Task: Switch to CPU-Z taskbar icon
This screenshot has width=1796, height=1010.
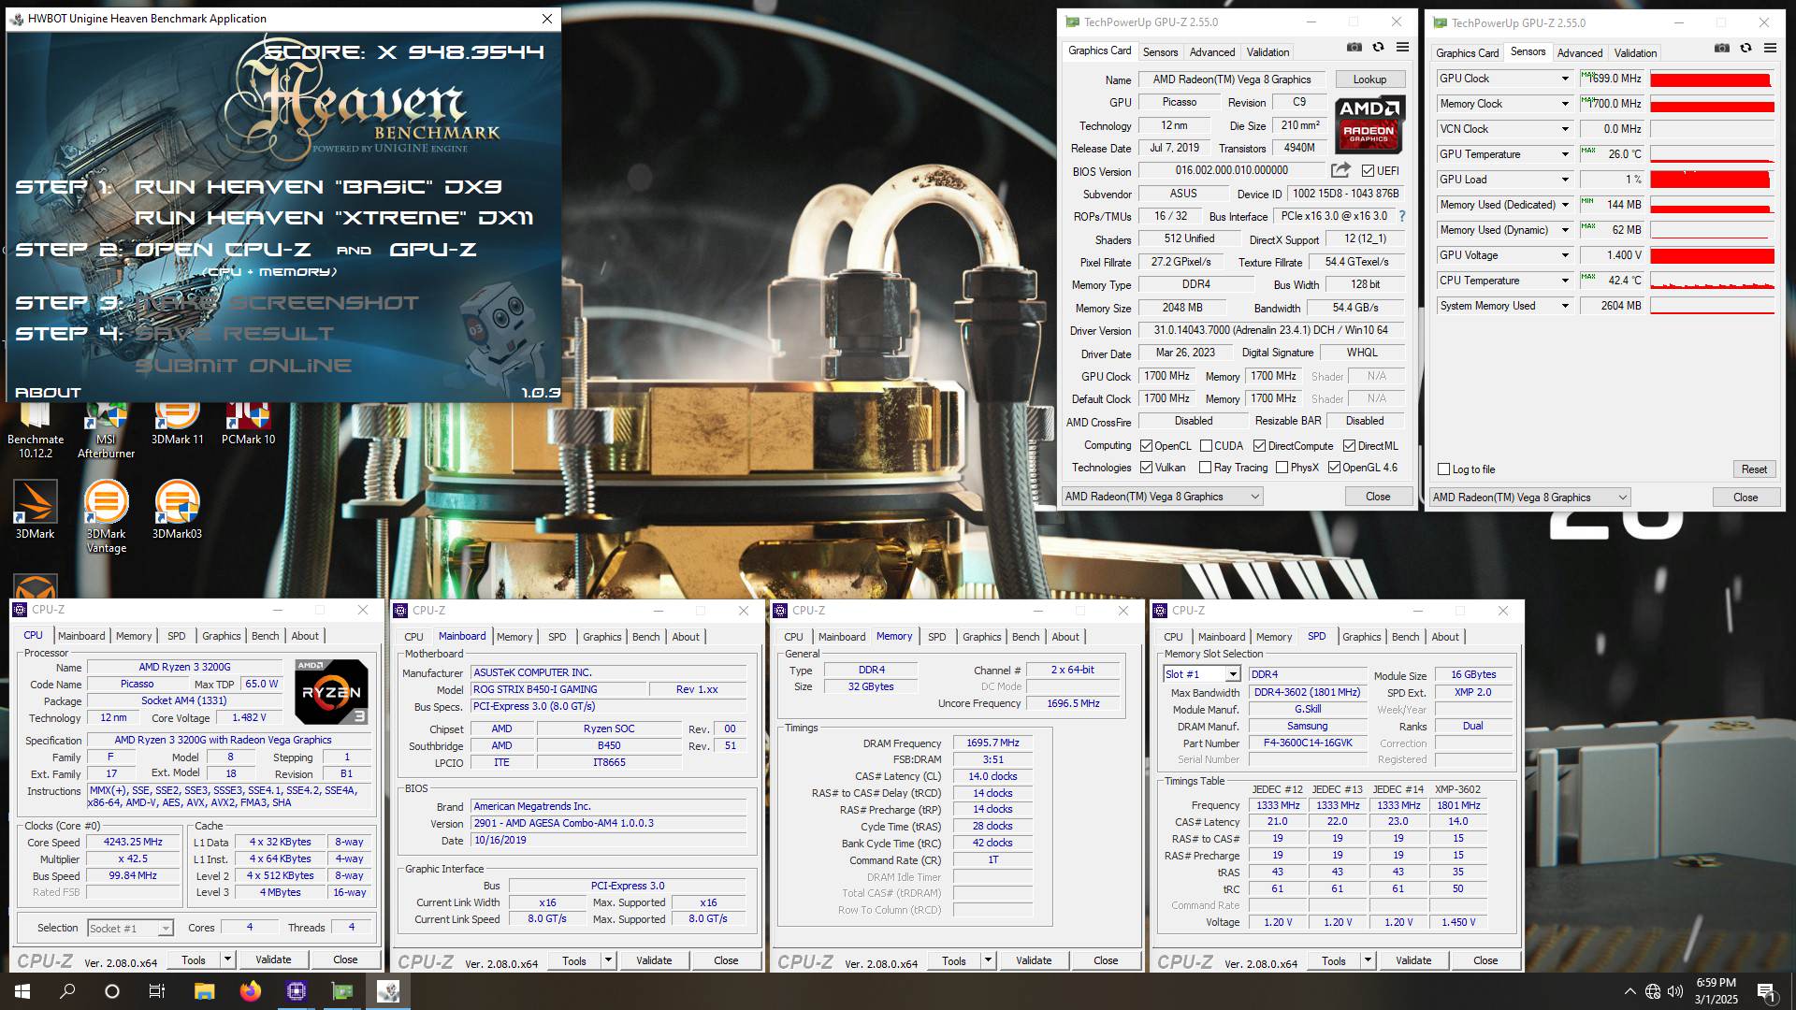Action: (x=297, y=991)
